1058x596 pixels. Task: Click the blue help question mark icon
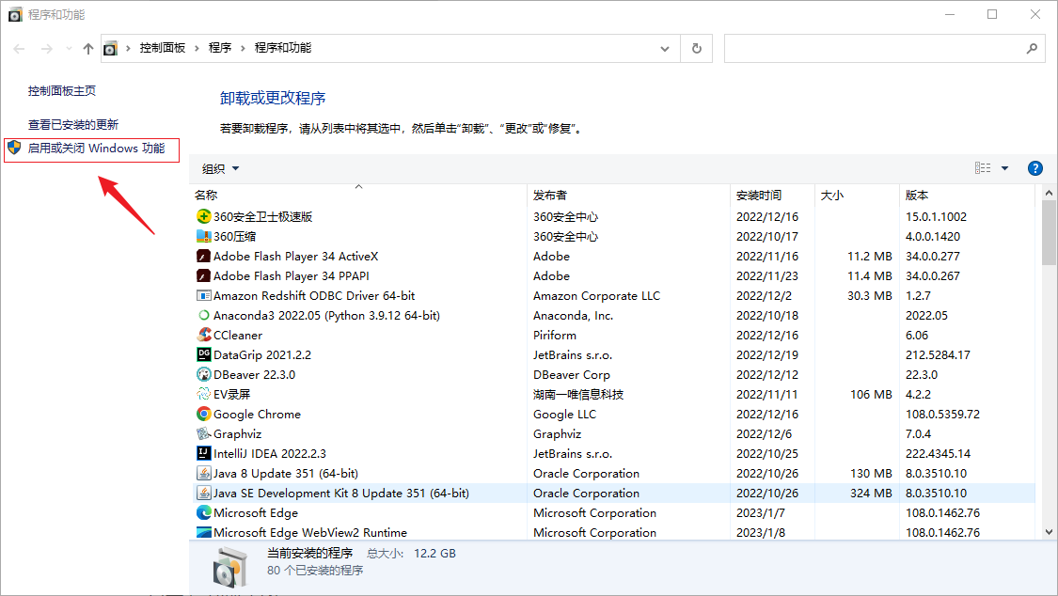pyautogui.click(x=1034, y=168)
